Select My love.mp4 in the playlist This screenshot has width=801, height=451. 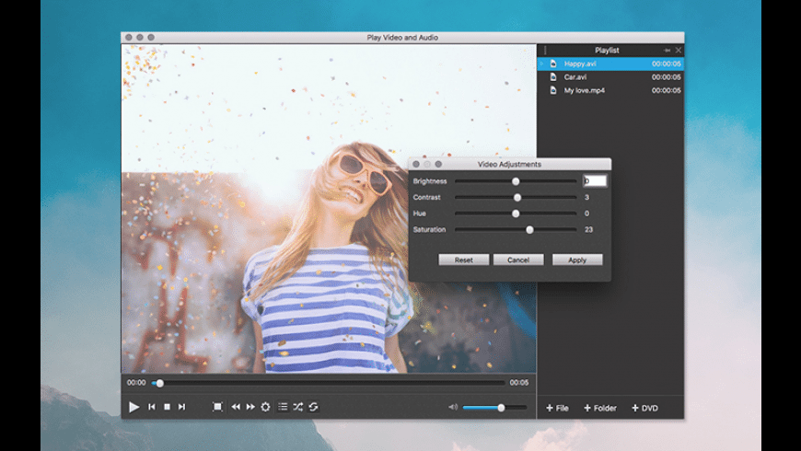583,90
